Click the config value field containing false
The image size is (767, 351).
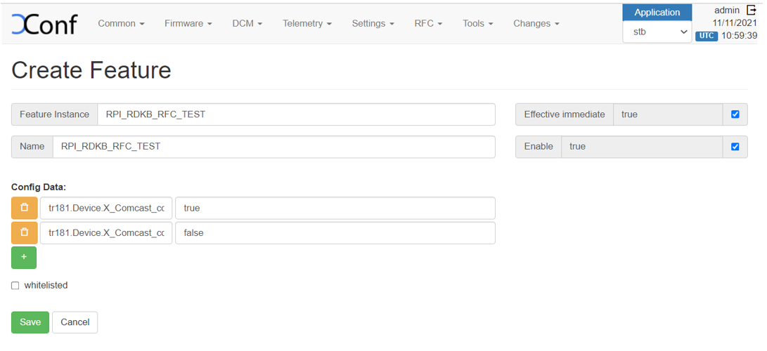pos(335,233)
